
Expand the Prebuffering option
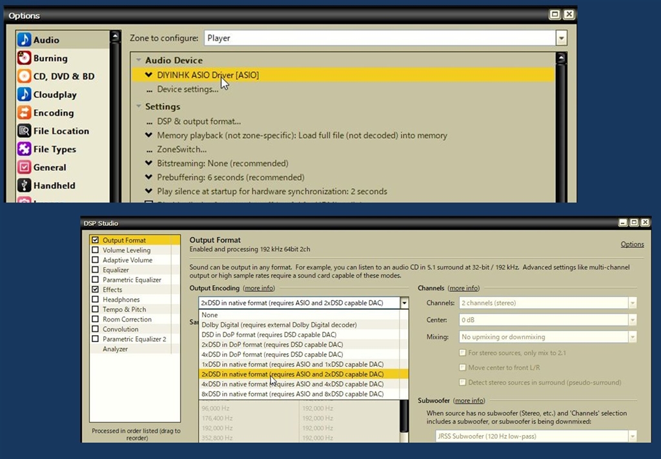(148, 177)
